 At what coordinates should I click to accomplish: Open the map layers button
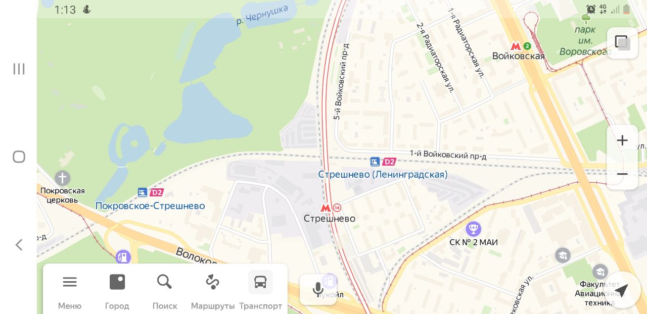[x=622, y=42]
